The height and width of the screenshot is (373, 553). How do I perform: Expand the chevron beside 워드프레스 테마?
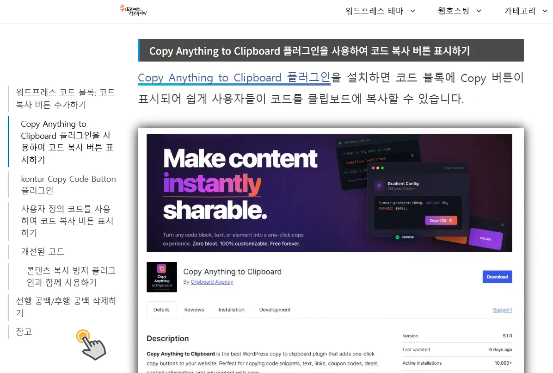[x=412, y=11]
